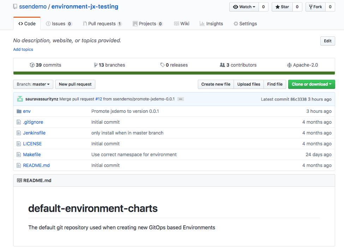Click the Edit description button

click(327, 41)
